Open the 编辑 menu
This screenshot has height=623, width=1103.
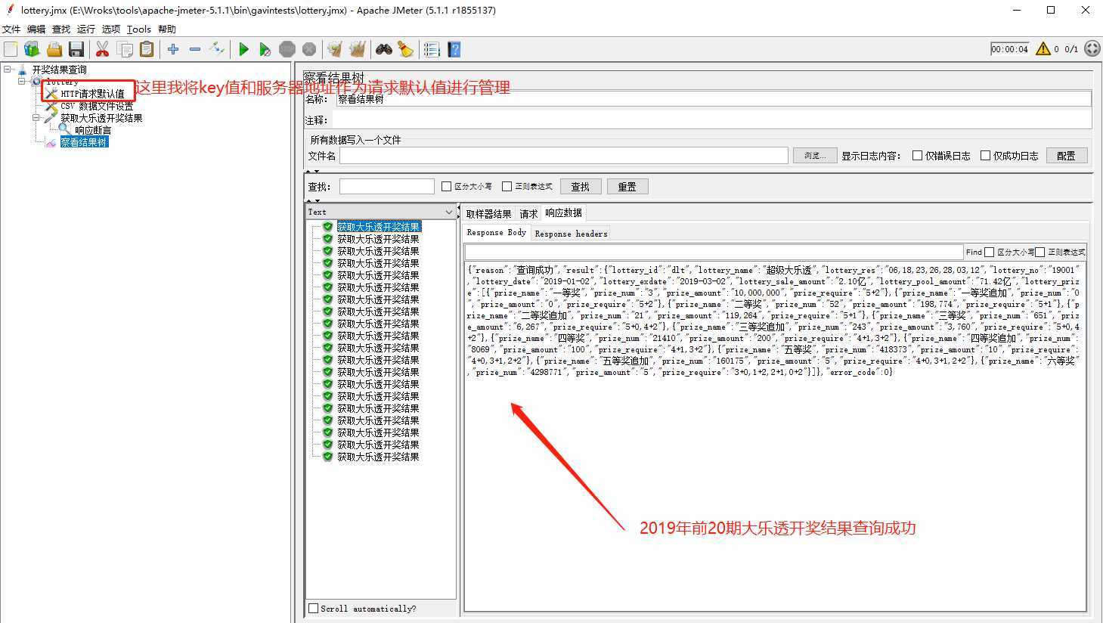pos(36,29)
